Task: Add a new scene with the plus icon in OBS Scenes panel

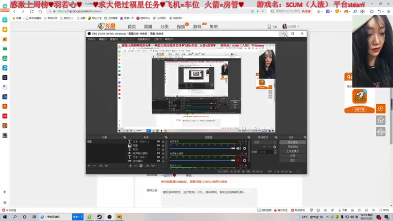Action: coord(89,166)
